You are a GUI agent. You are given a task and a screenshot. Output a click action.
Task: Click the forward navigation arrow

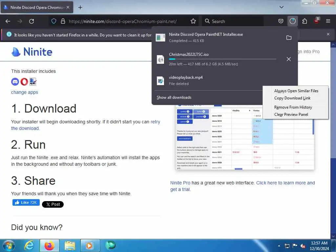click(x=20, y=21)
